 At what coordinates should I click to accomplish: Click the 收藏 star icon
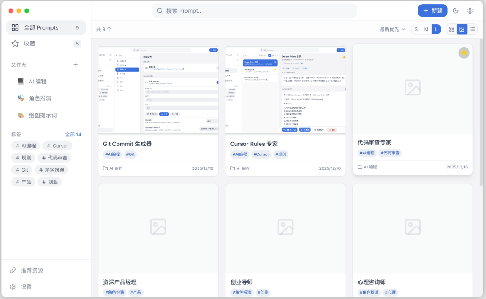point(15,44)
